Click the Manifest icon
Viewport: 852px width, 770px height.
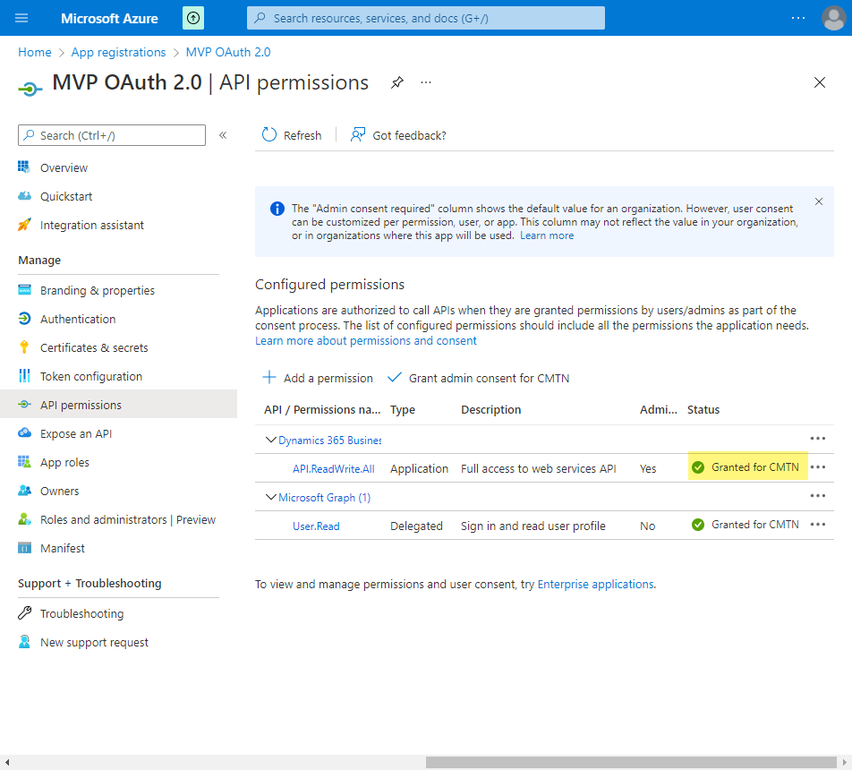(24, 548)
